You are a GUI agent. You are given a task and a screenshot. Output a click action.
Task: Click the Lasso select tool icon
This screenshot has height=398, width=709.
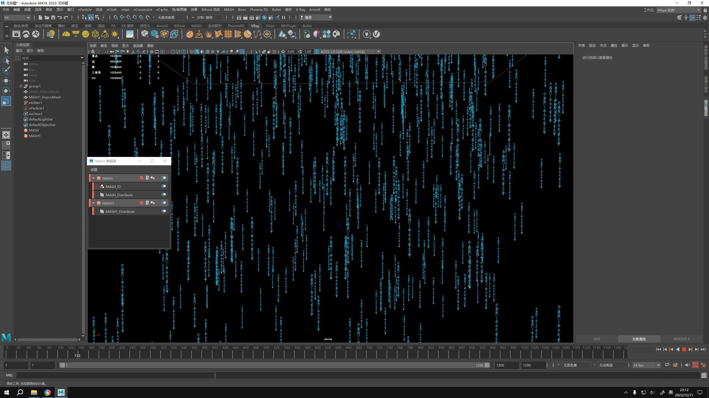coord(6,60)
